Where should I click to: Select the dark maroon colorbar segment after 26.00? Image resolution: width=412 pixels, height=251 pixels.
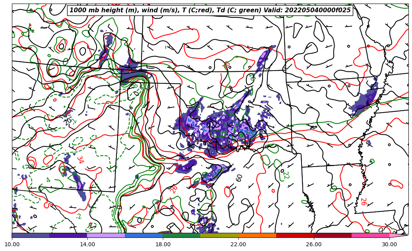point(333,235)
